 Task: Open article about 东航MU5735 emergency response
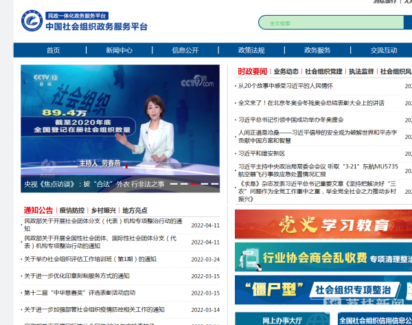(x=318, y=170)
